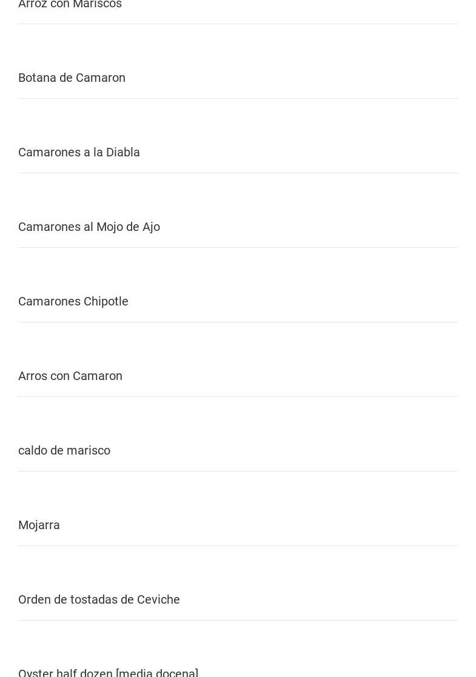Select Orden de tostadas de Ceviche
The height and width of the screenshot is (677, 476).
99,599
